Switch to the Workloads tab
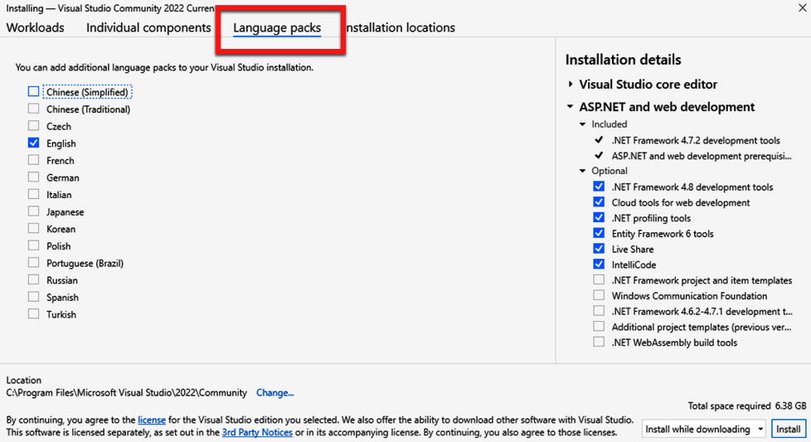The height and width of the screenshot is (442, 811). [35, 27]
